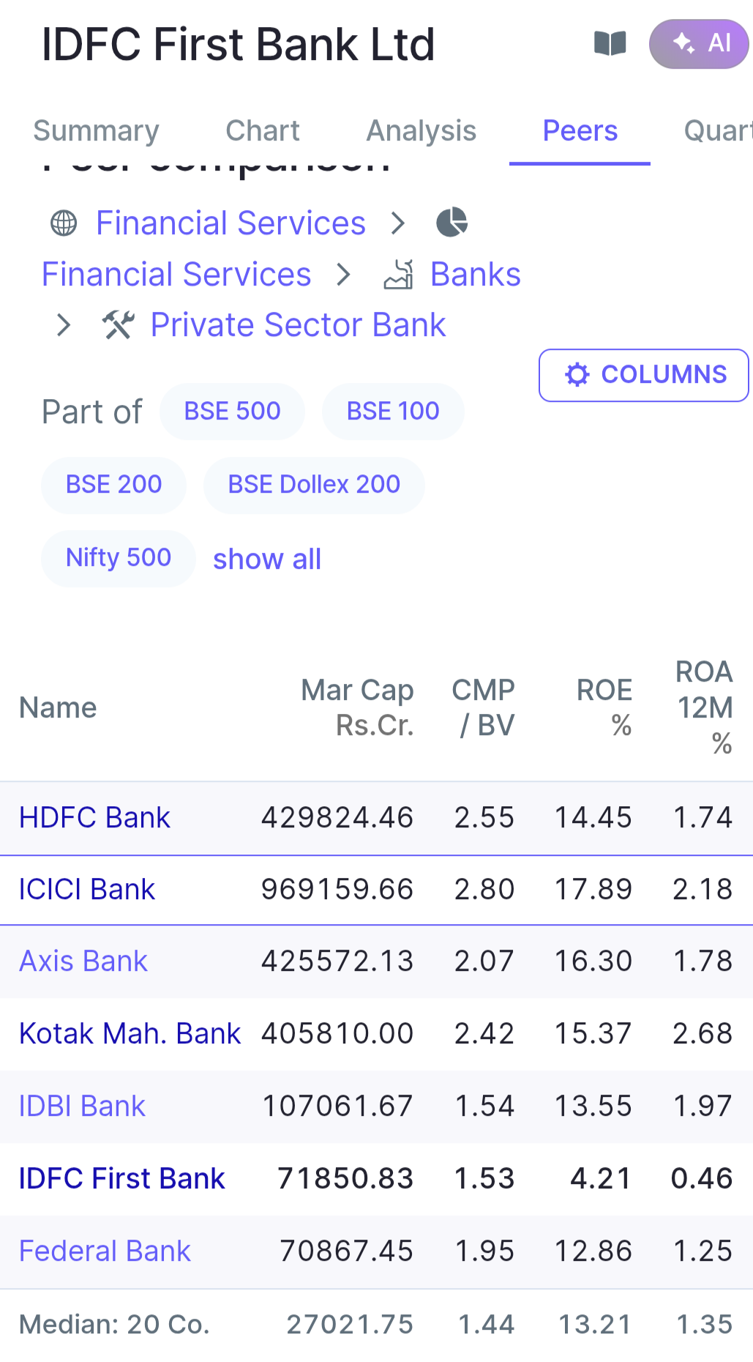This screenshot has width=753, height=1362.
Task: Open the Chart tab
Action: coord(263,131)
